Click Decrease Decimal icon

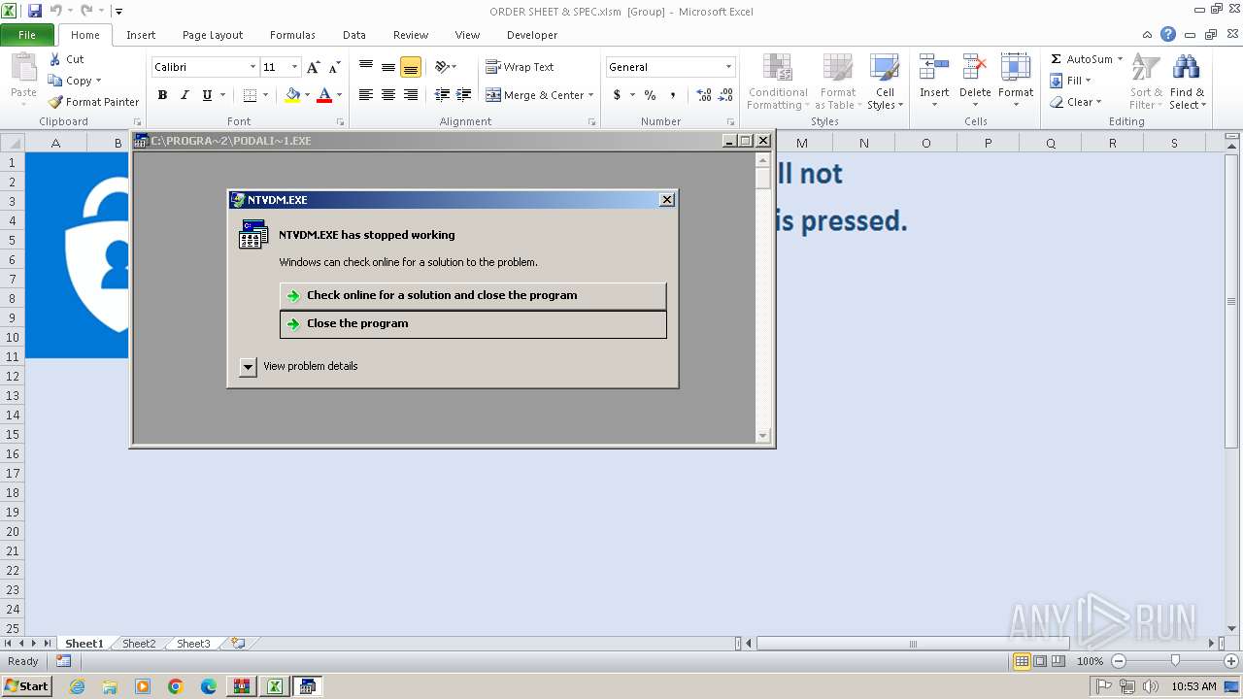(726, 95)
